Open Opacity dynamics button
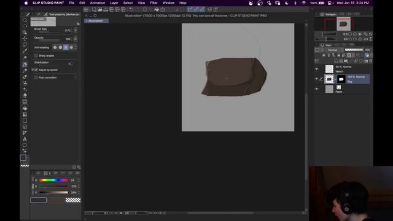The width and height of the screenshot is (393, 221). pos(76,39)
